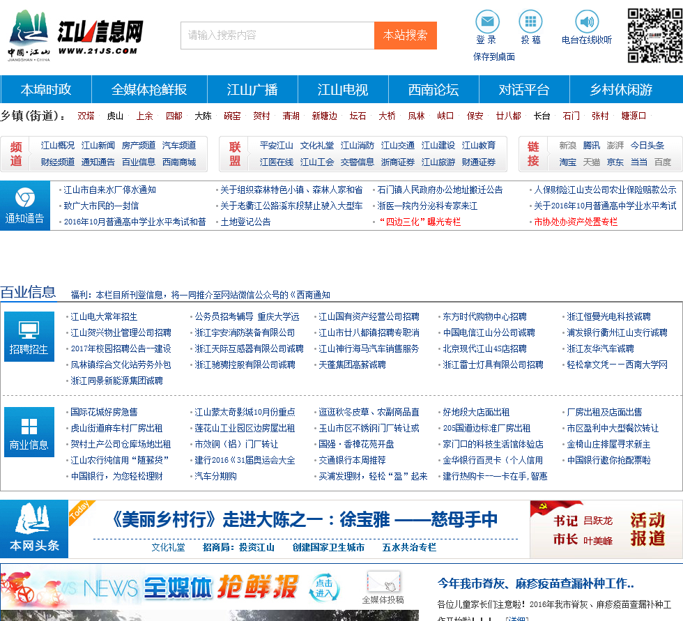The width and height of the screenshot is (683, 621).
Task: Select township 双塔
Action: (86, 116)
